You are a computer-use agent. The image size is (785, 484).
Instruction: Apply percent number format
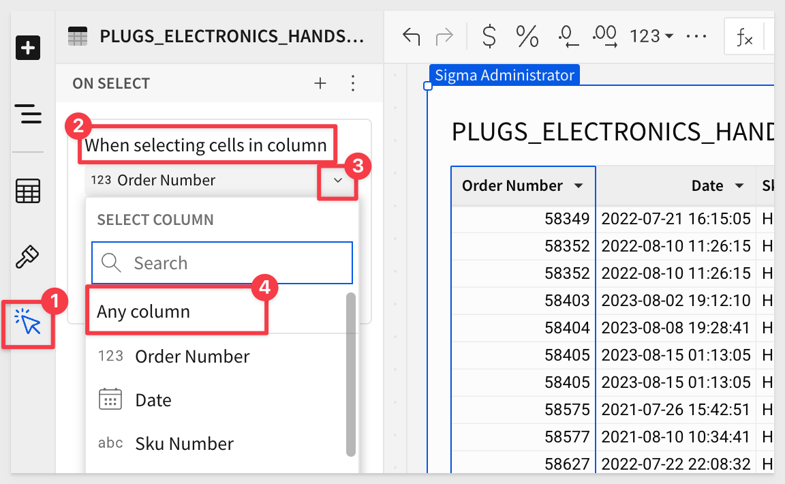pos(527,36)
